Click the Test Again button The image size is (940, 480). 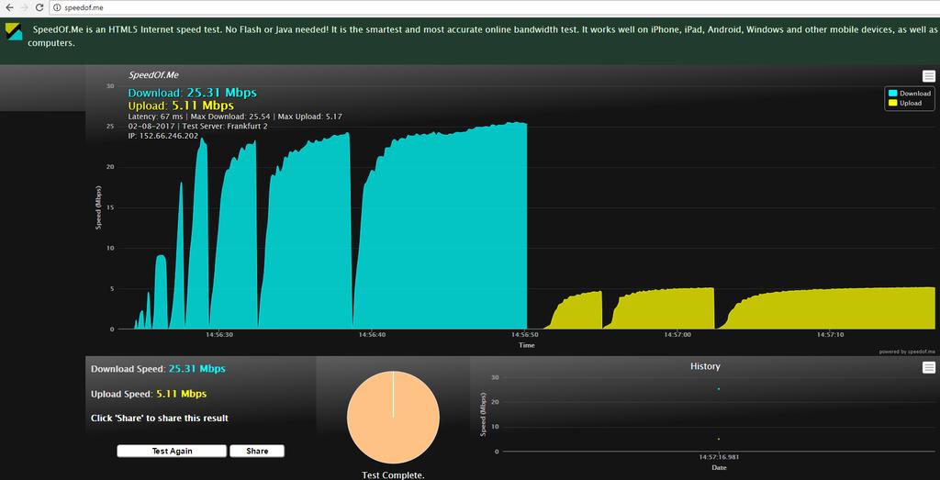pos(172,451)
